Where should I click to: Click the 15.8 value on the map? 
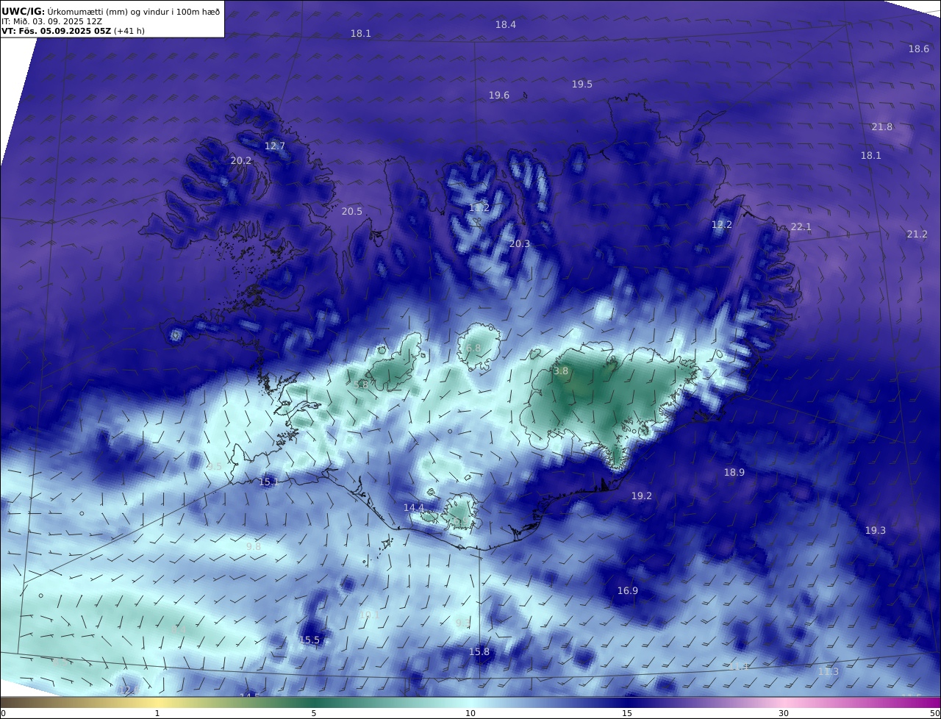479,651
